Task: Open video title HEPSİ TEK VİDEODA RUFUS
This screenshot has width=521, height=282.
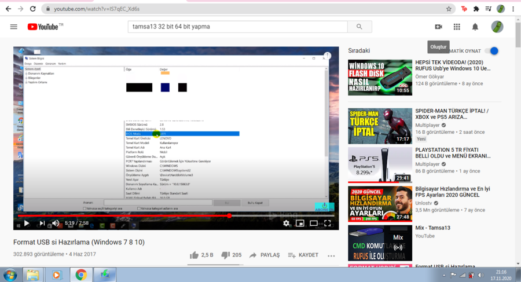Action: (x=453, y=65)
